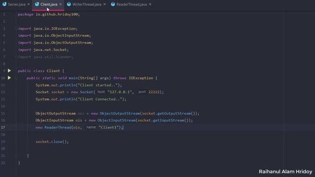Close the Client.java tab
315x177 pixels.
click(61, 4)
